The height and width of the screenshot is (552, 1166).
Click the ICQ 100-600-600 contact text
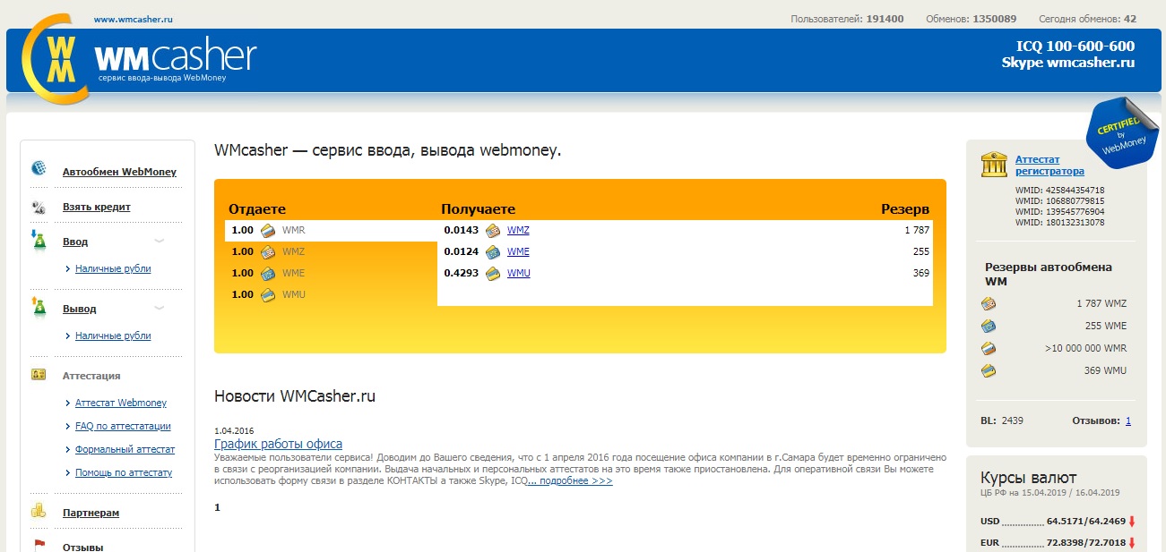(1075, 47)
